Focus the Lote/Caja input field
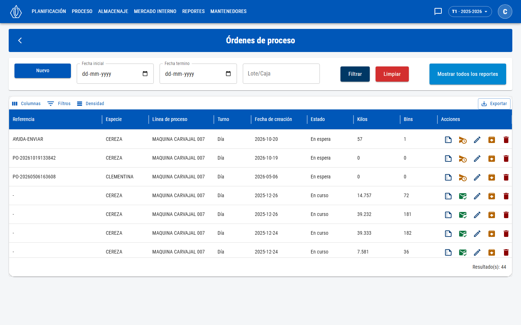 [x=281, y=74]
